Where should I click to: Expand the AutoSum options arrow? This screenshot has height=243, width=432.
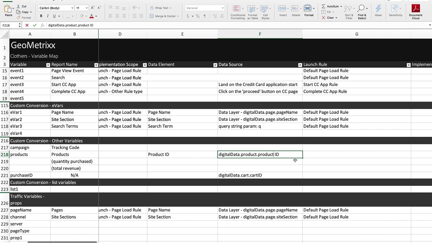click(x=341, y=6)
